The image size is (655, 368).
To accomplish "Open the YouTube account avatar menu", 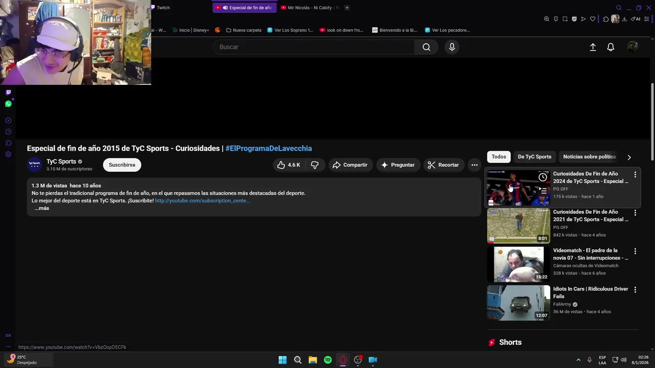I will pyautogui.click(x=633, y=47).
